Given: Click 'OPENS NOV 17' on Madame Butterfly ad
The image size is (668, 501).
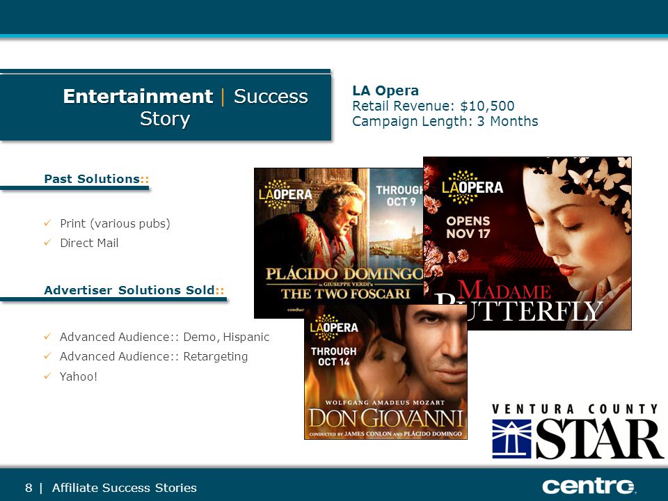Looking at the screenshot, I should [x=468, y=227].
